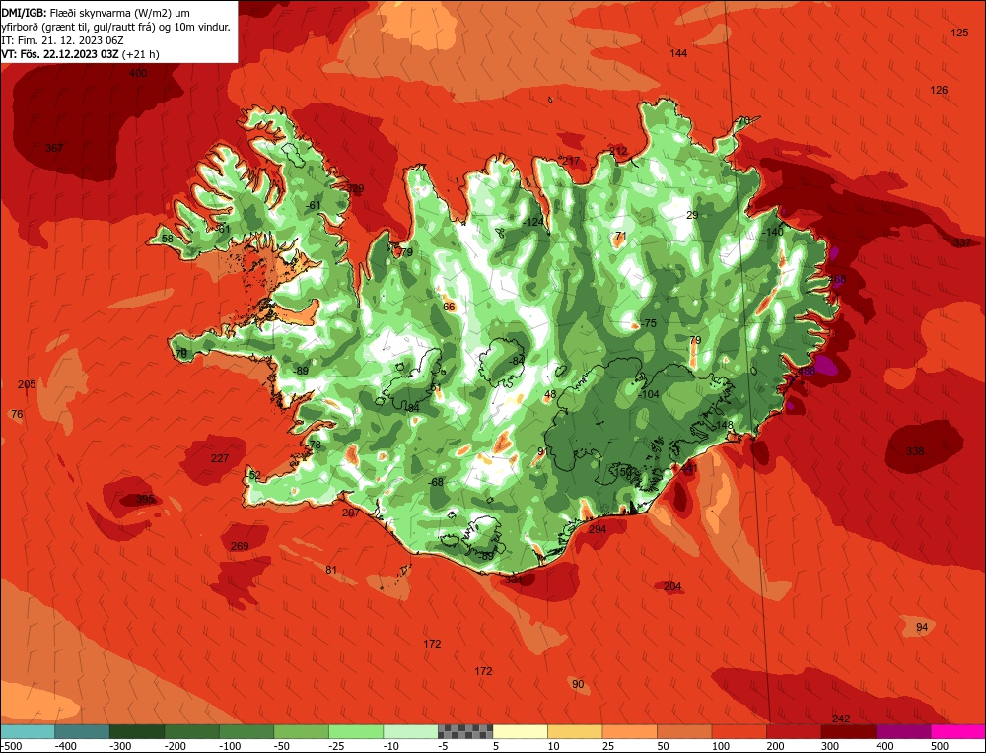Click the '-68' value in south Iceland
Image resolution: width=986 pixels, height=753 pixels.
click(435, 482)
